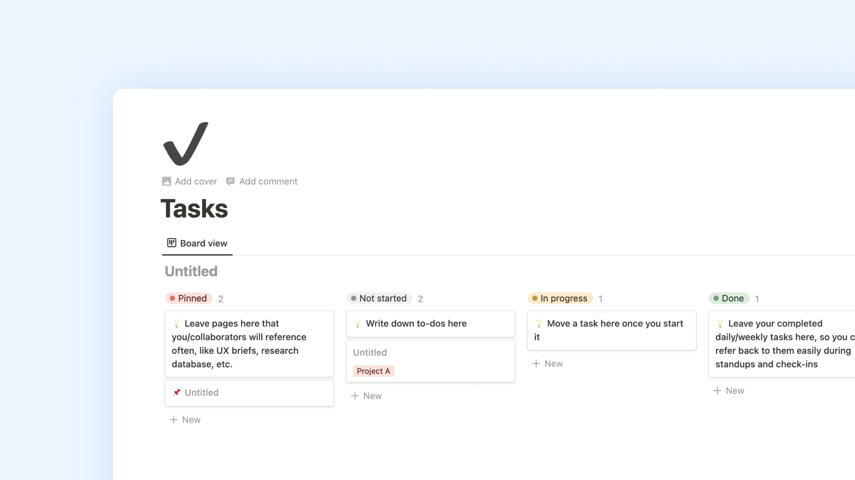Click the Add comment icon
Screen dimensions: 855x480
point(232,181)
